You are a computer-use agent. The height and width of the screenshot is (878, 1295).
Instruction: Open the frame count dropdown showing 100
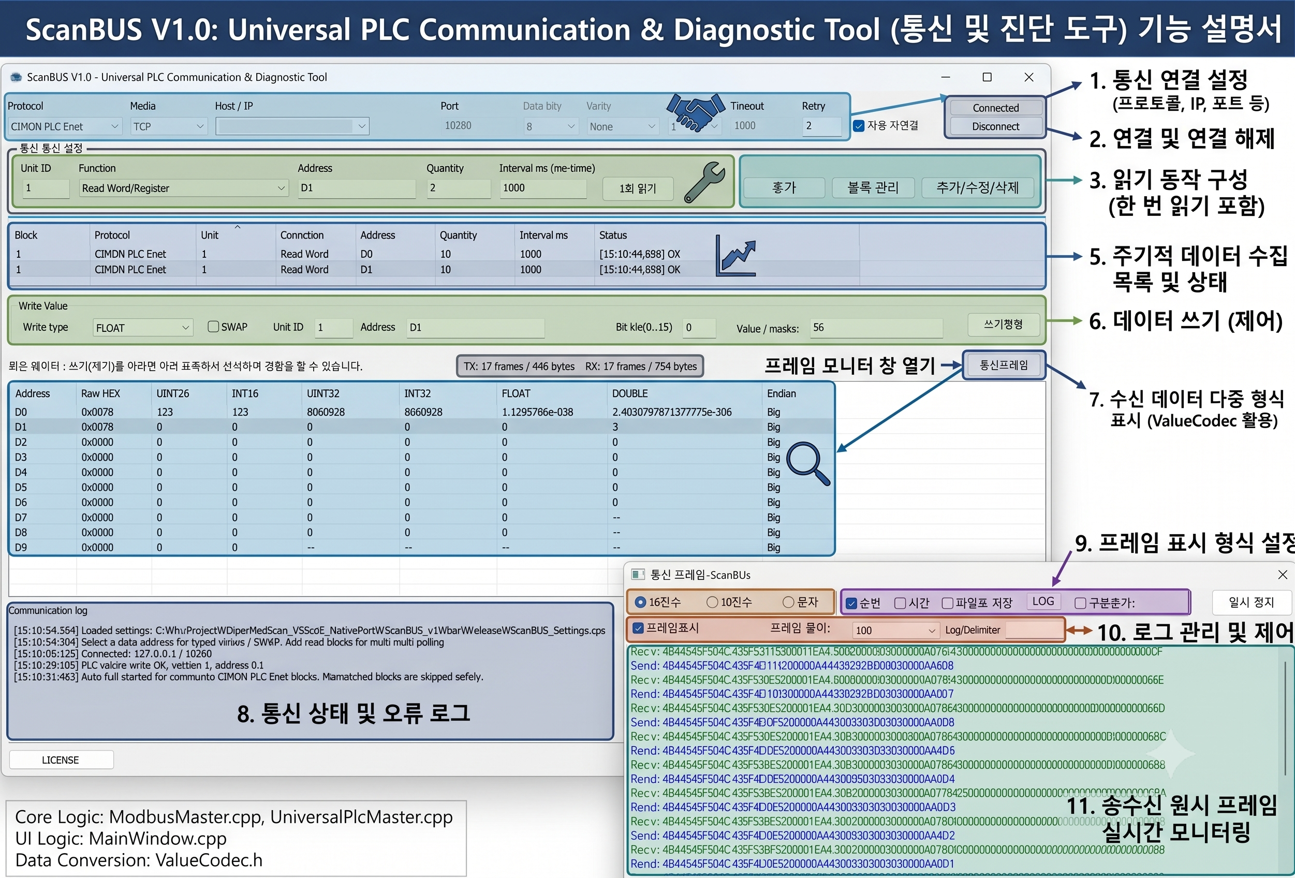click(895, 631)
